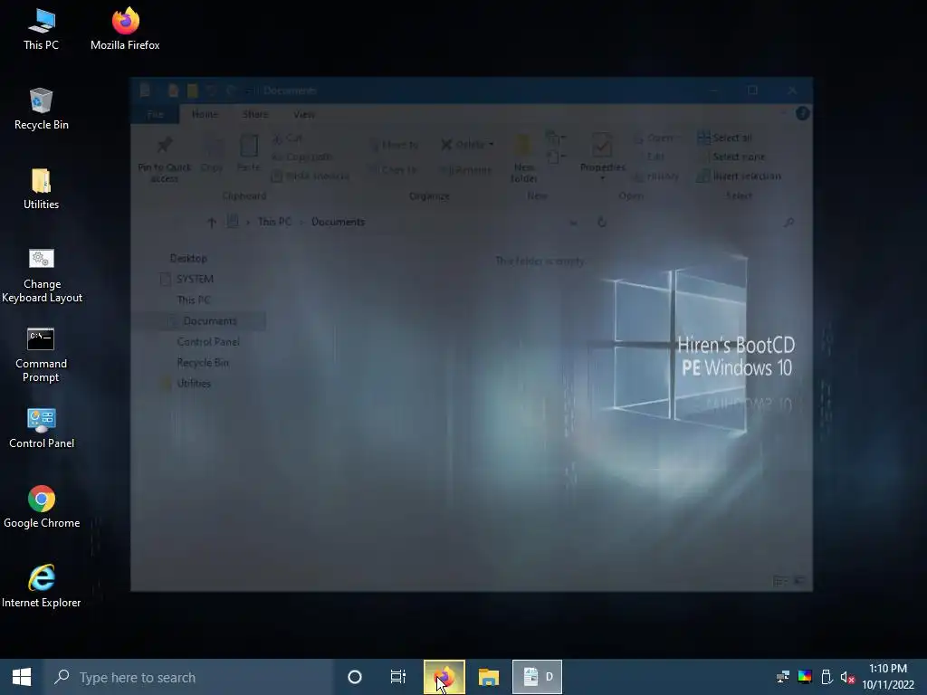Click the colorful display tray icon
This screenshot has width=927, height=695.
[x=805, y=677]
